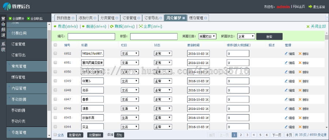The image size is (329, 140).
Task: Click the delete X icon for row 6951
Action: coord(300,63)
